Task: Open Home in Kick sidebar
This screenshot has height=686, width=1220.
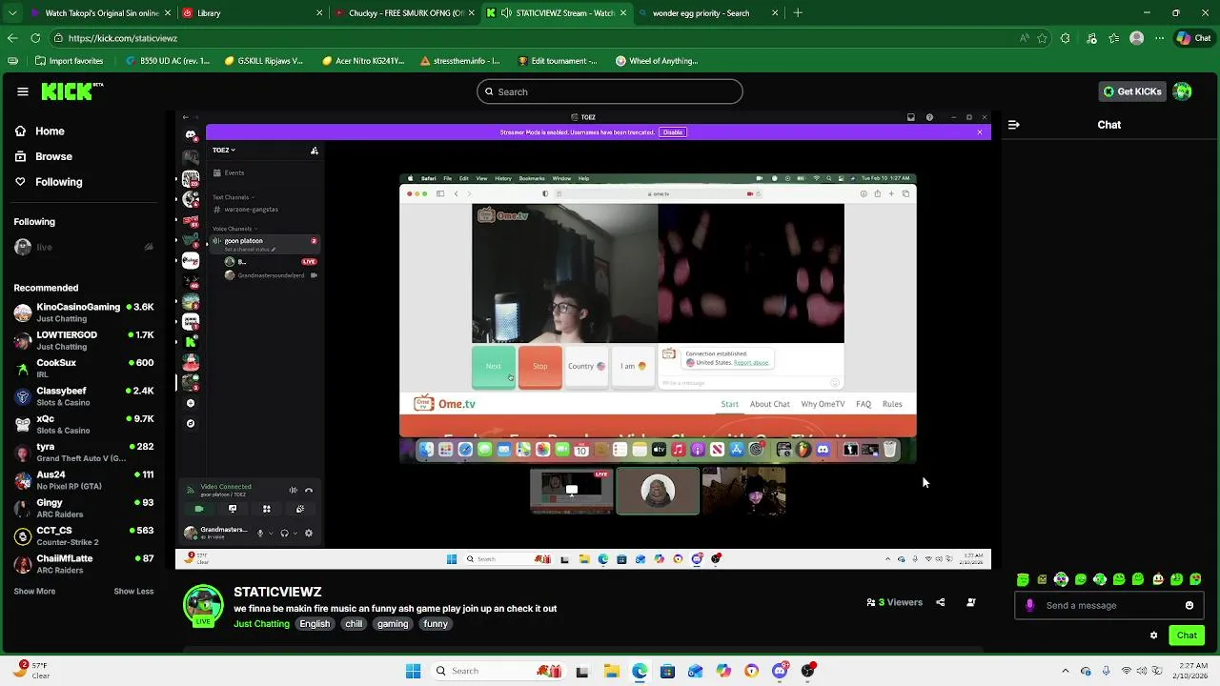Action: pyautogui.click(x=40, y=131)
